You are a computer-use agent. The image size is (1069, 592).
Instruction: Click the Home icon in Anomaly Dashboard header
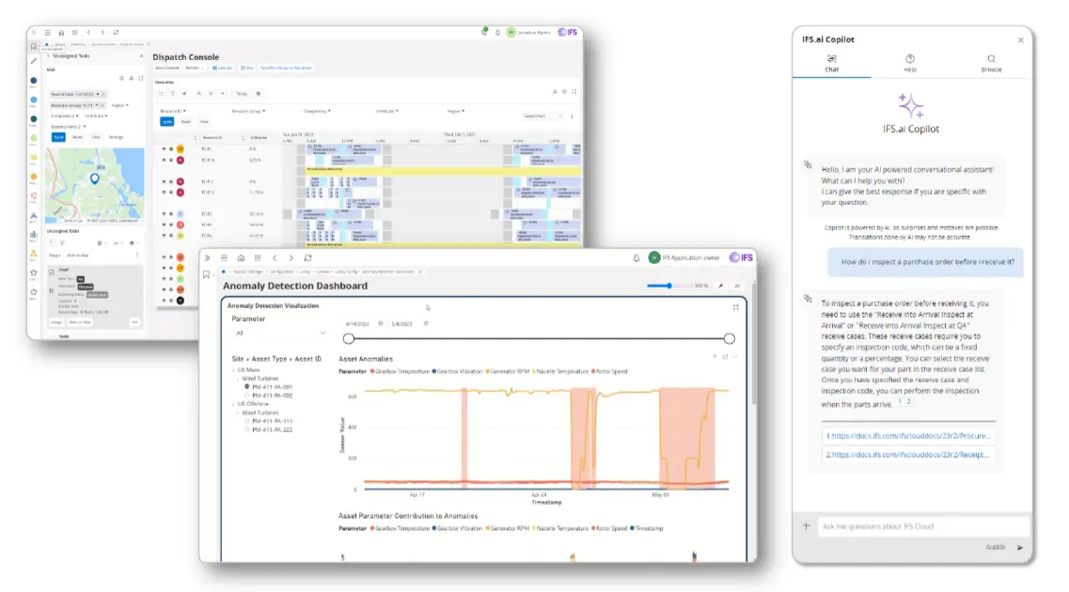tap(241, 258)
